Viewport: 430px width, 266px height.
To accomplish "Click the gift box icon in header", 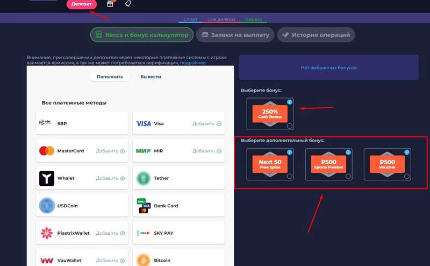I will (110, 4).
